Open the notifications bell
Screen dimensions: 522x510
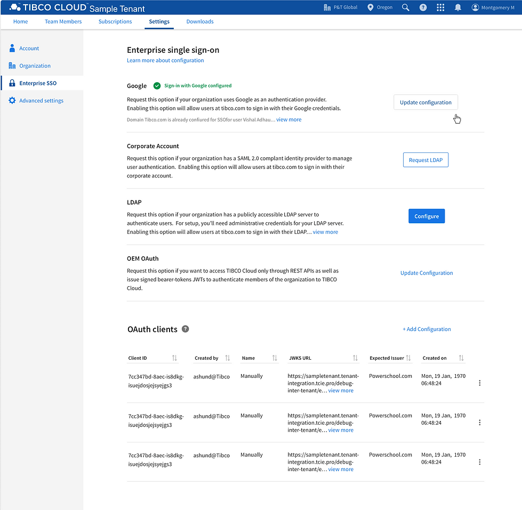pyautogui.click(x=458, y=7)
